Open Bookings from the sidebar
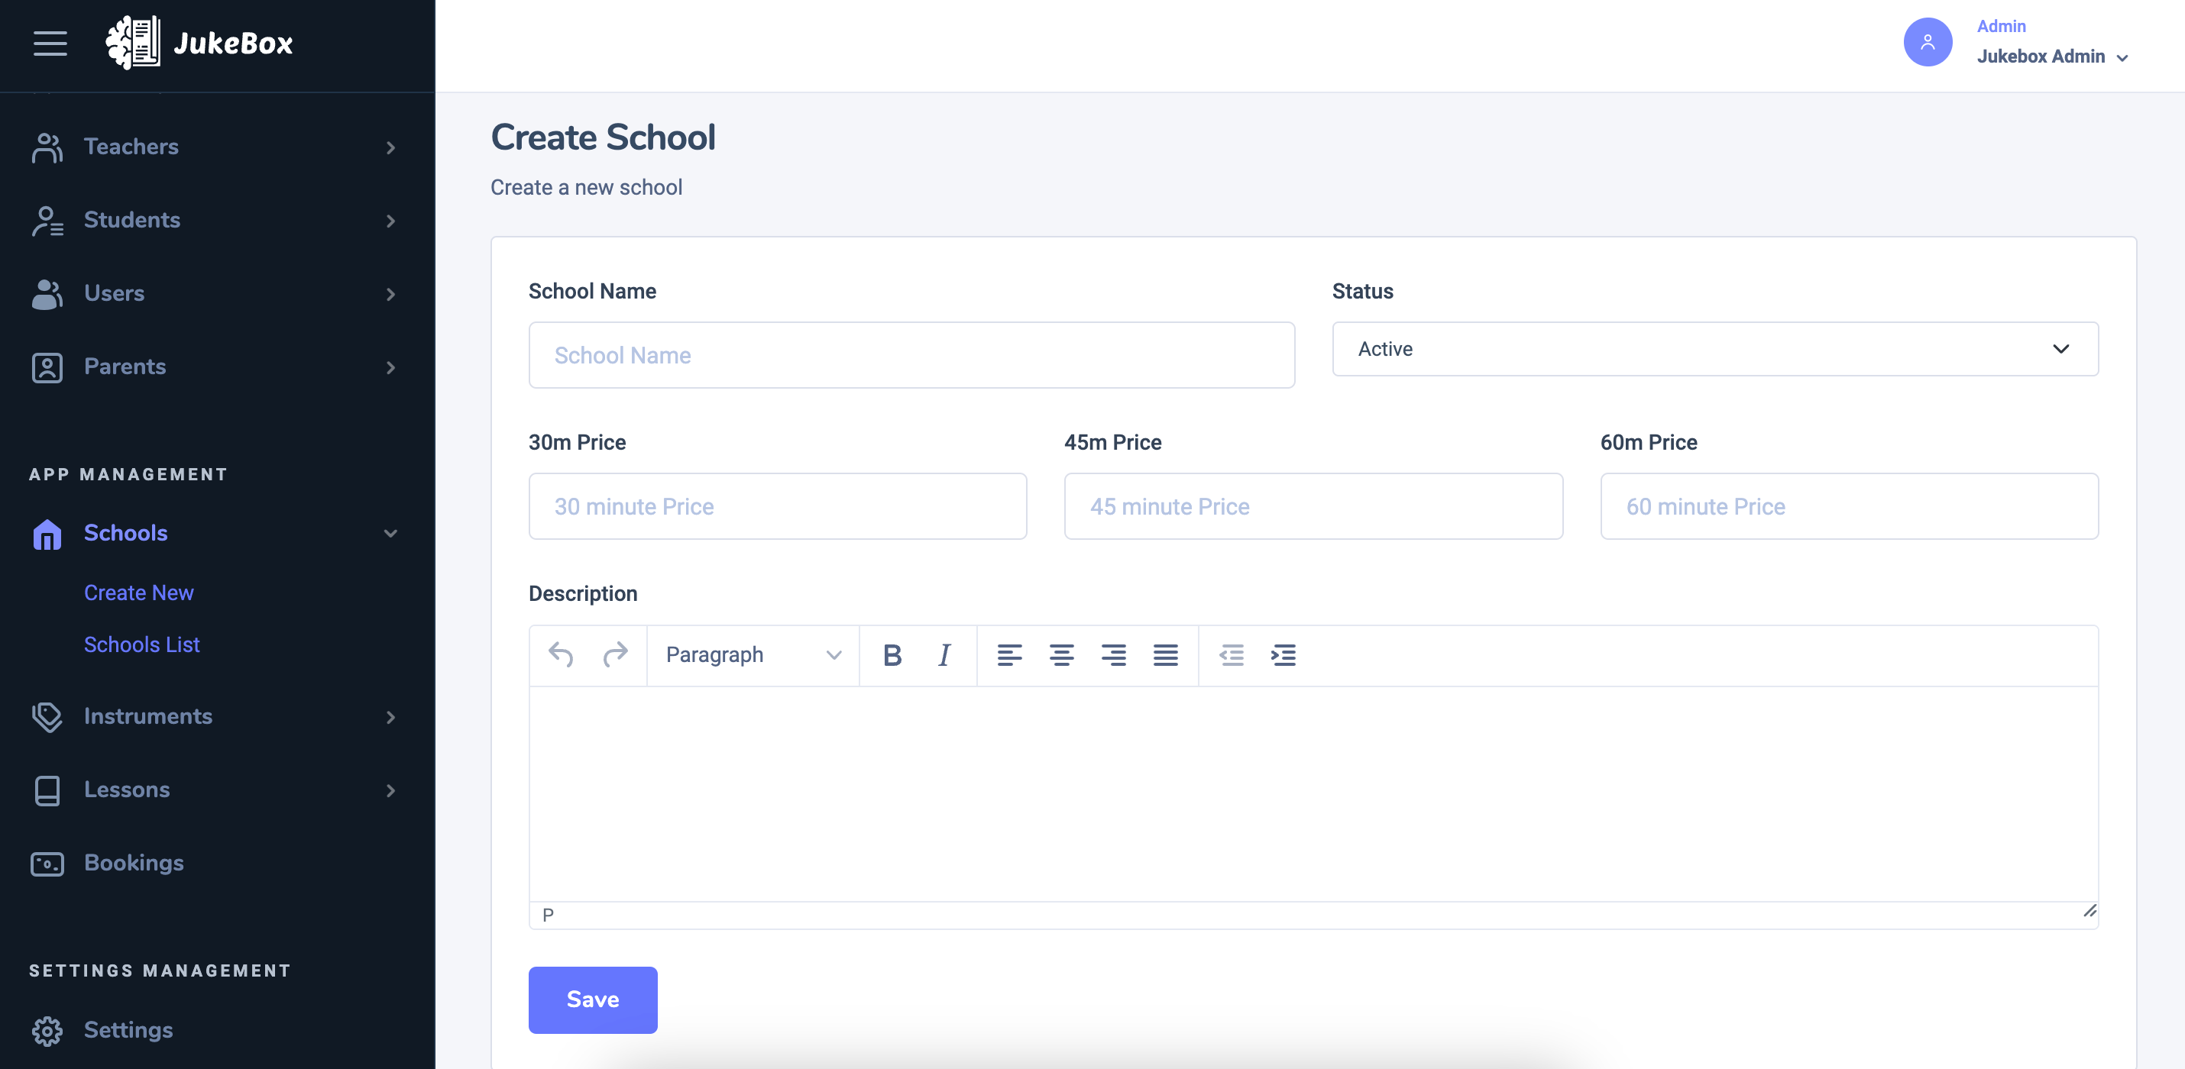Viewport: 2185px width, 1069px height. tap(134, 863)
